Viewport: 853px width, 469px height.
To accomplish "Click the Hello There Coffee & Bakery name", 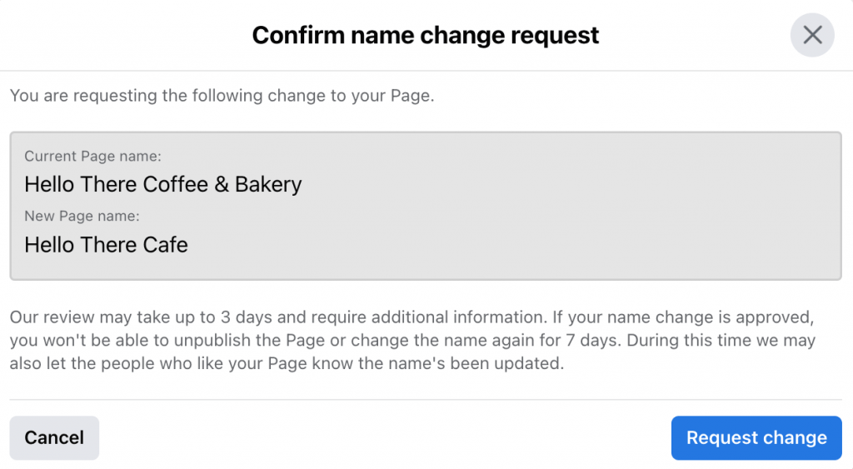I will 163,184.
